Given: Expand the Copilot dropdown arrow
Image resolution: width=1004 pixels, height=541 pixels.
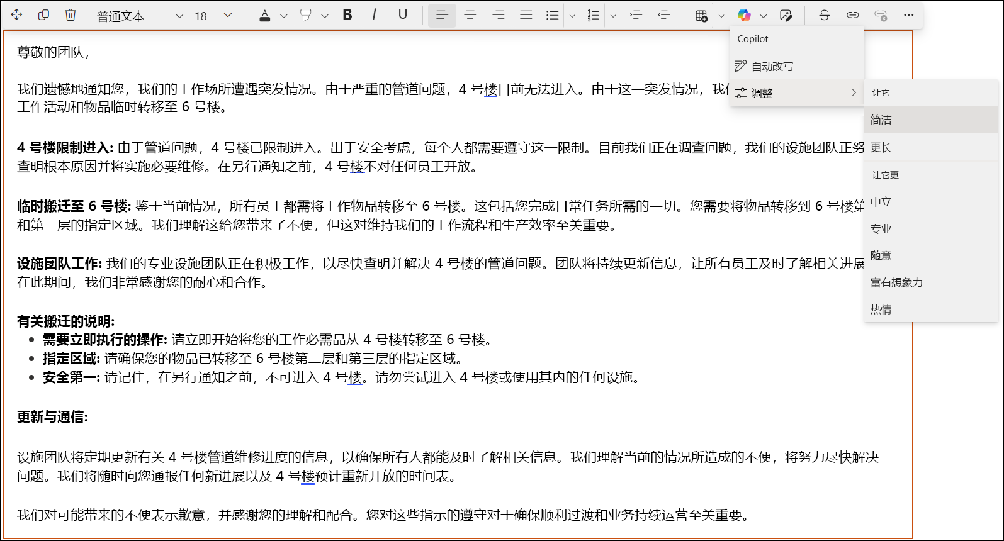Looking at the screenshot, I should click(x=764, y=16).
